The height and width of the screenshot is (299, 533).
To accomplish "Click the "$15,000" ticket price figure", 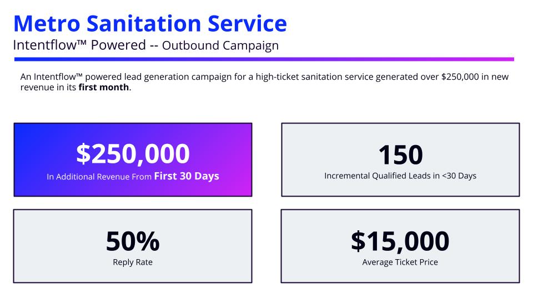I will (x=400, y=241).
